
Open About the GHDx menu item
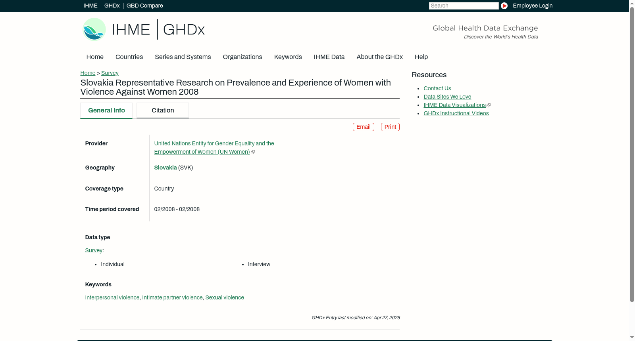(x=379, y=57)
